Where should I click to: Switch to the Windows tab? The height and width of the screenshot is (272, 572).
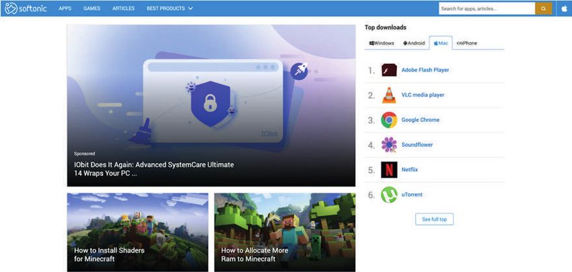pyautogui.click(x=382, y=43)
